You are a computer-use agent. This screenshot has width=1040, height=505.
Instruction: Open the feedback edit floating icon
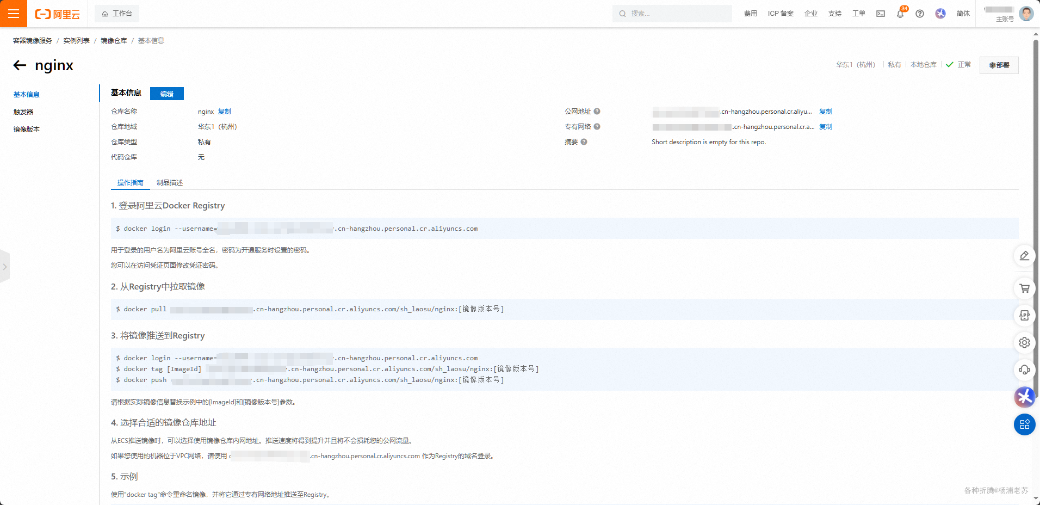pos(1024,256)
